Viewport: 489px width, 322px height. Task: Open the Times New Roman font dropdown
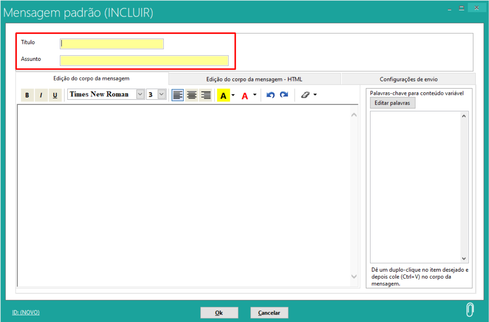(x=140, y=94)
